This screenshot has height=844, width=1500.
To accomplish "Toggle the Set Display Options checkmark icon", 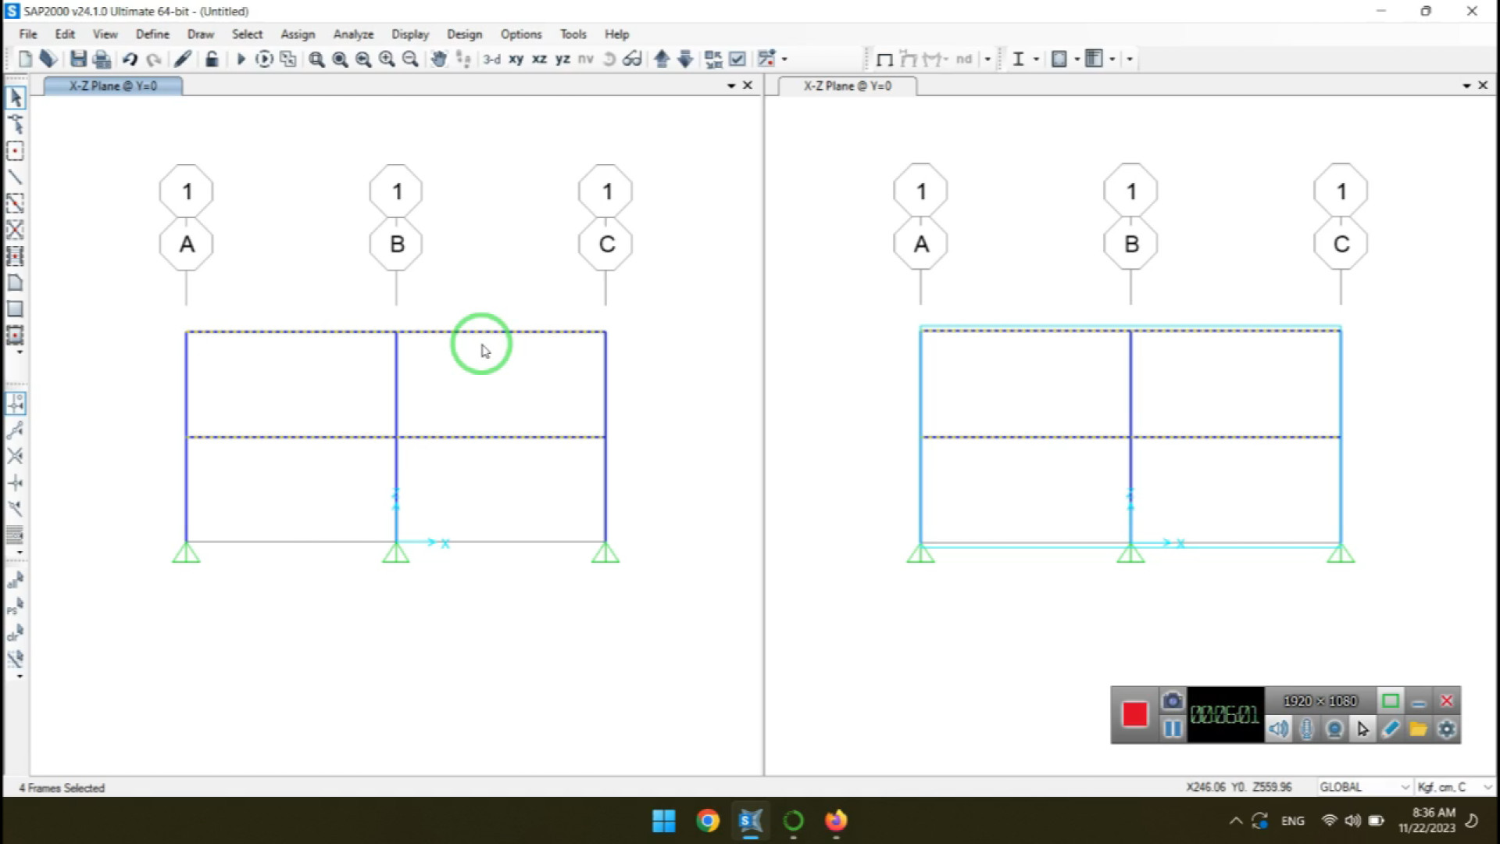I will point(737,59).
